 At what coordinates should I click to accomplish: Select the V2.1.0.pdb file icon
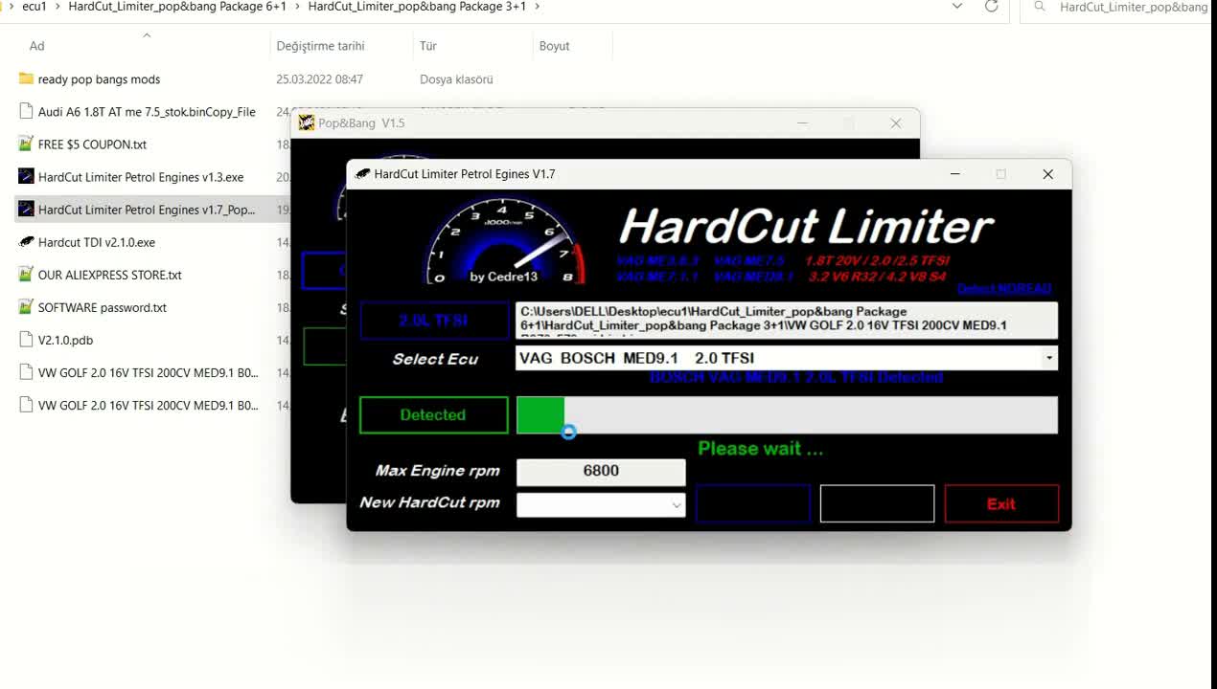pos(26,340)
